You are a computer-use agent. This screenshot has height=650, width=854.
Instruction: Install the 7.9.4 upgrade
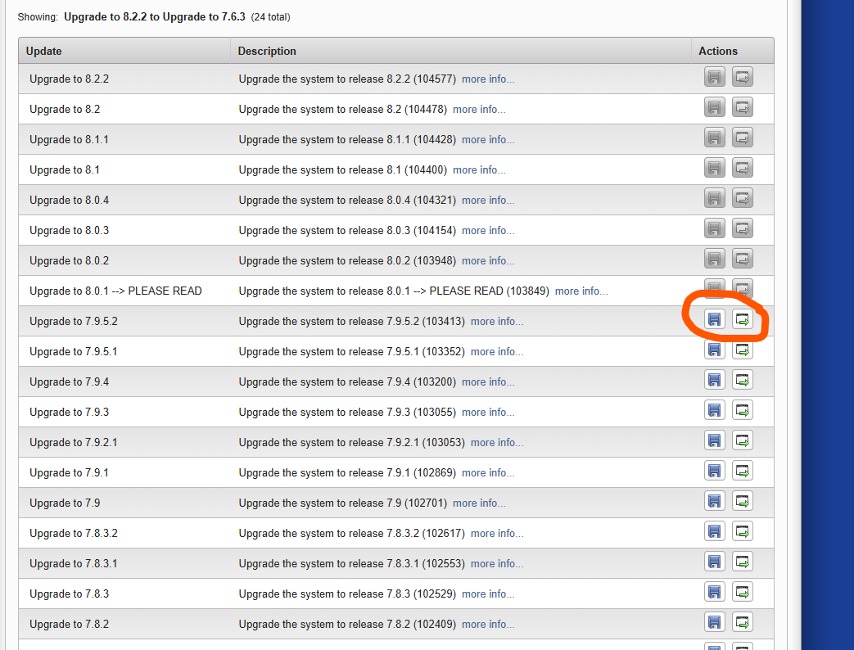tap(743, 381)
